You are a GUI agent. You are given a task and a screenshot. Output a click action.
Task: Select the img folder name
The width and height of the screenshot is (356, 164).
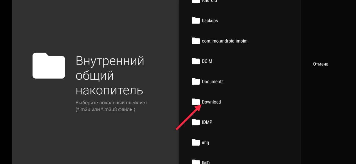[x=205, y=143]
